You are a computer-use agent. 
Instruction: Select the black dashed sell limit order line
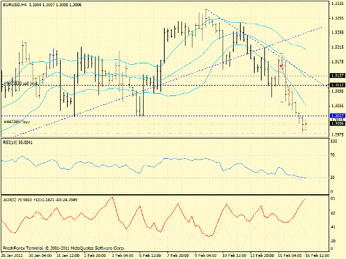[165, 86]
